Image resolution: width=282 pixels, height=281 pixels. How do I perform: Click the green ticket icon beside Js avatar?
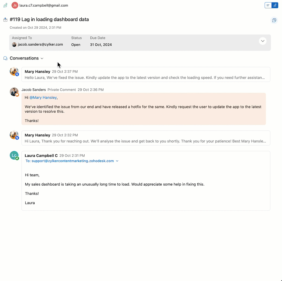[x=5, y=5]
